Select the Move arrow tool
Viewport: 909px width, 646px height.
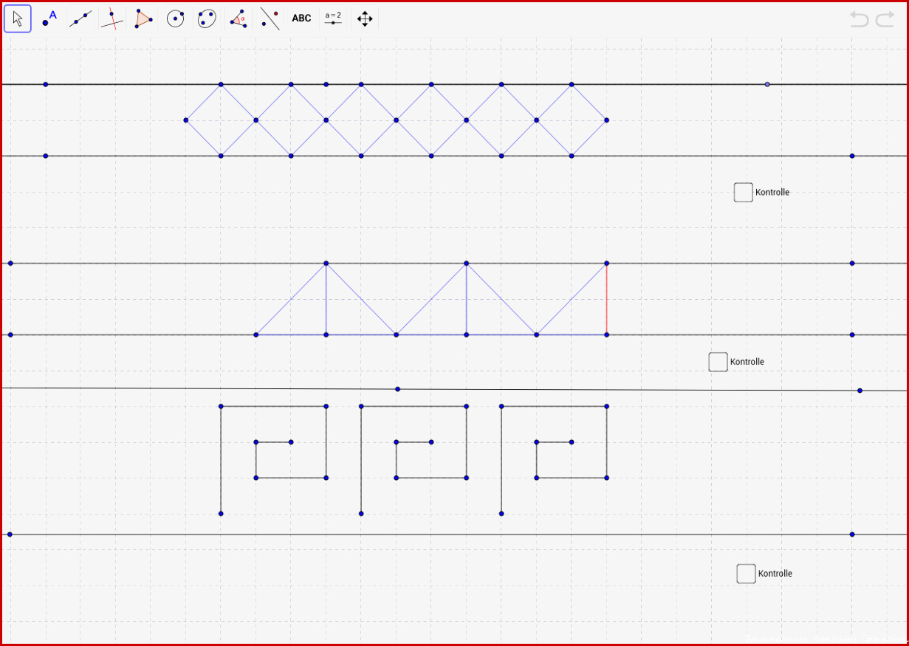click(18, 18)
